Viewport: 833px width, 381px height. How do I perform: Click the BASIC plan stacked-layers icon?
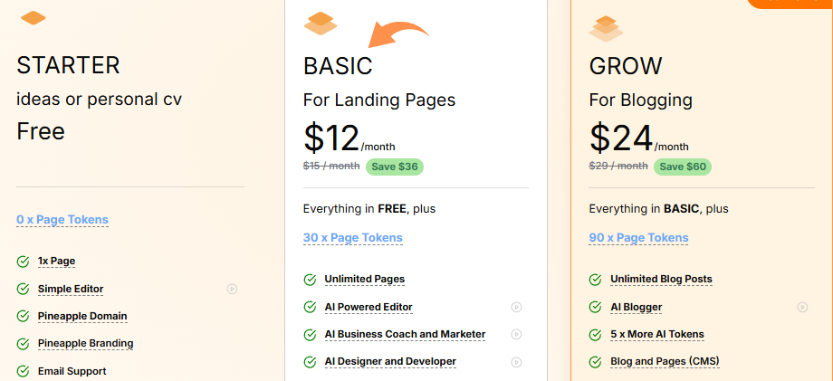pos(321,24)
